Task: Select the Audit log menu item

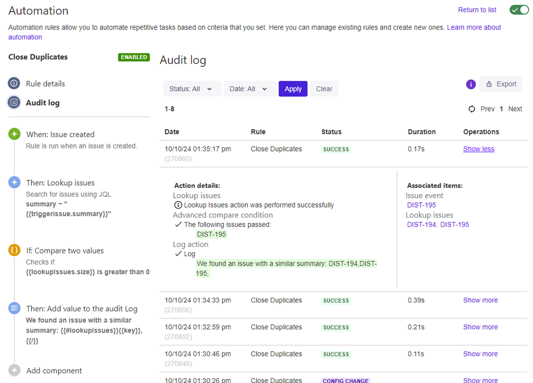Action: tap(43, 102)
